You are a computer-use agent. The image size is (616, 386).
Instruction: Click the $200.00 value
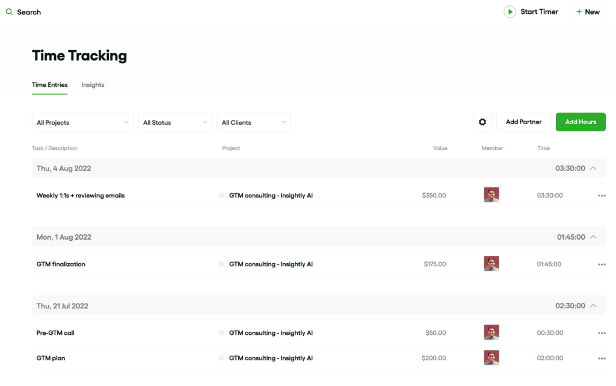click(434, 358)
